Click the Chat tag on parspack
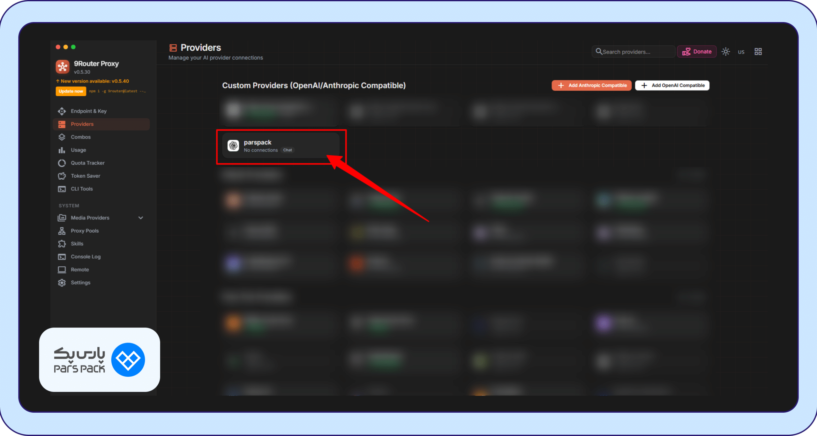Viewport: 817px width, 436px height. tap(288, 150)
